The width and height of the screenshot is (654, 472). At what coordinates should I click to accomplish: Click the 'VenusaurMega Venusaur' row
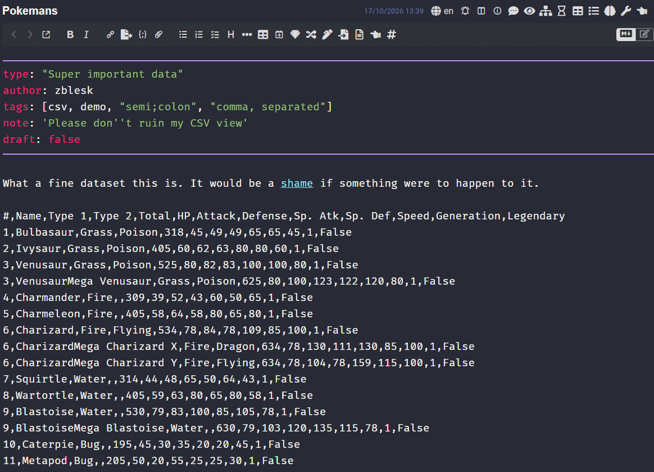point(229,281)
